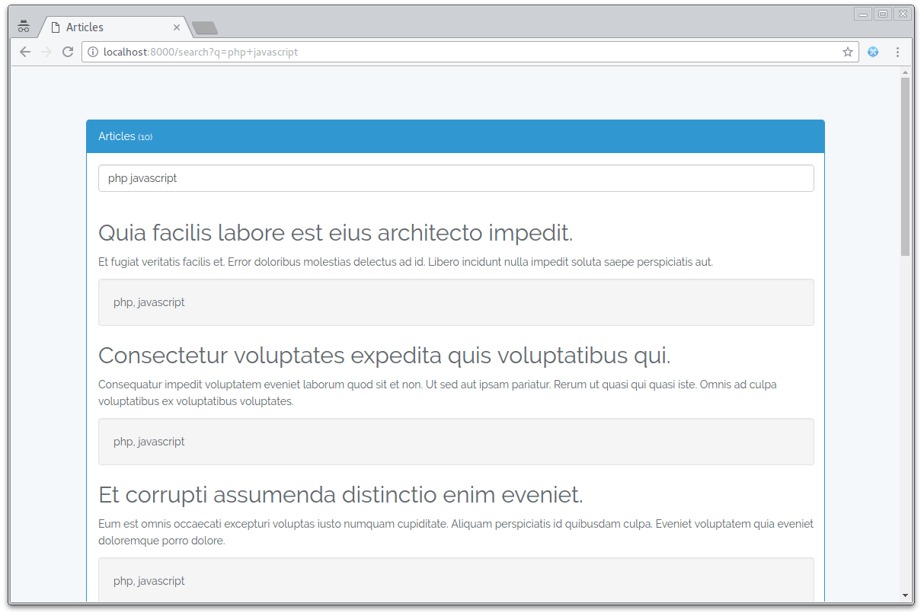Navigate back to the previous page
This screenshot has height=616, width=924.
[x=25, y=52]
